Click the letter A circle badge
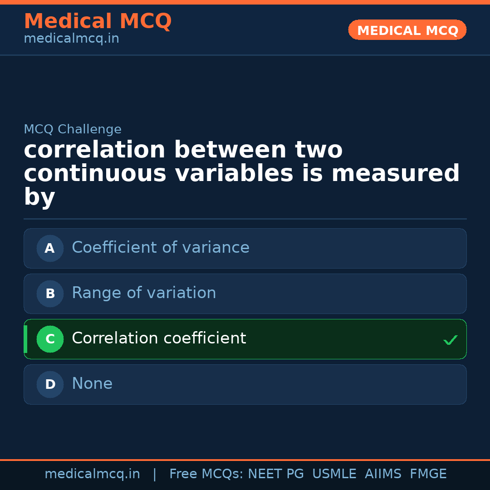Viewport: 490px width, 490px height. point(50,248)
